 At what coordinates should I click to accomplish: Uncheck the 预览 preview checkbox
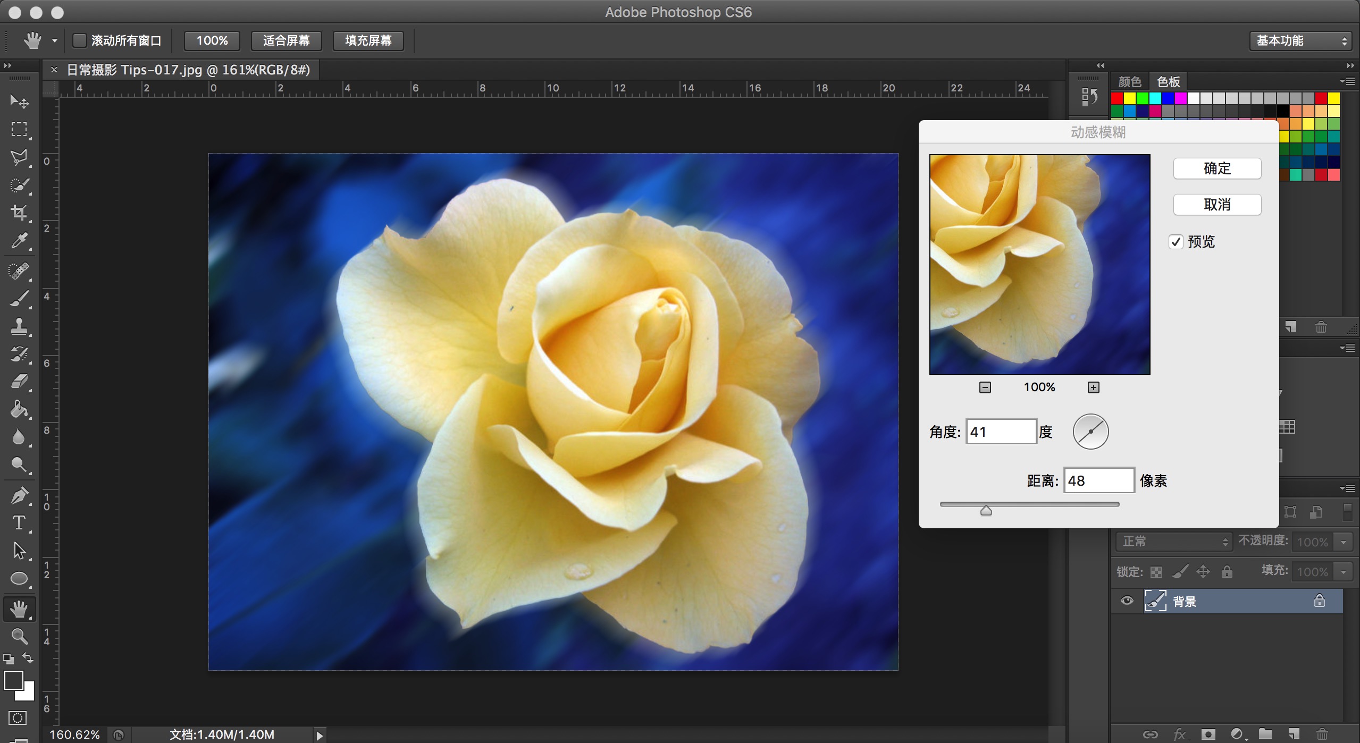tap(1176, 242)
